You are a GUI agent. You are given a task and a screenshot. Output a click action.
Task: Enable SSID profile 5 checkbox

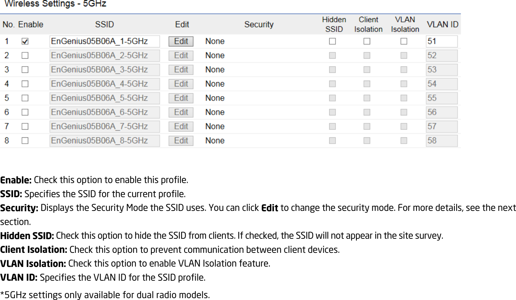click(25, 98)
